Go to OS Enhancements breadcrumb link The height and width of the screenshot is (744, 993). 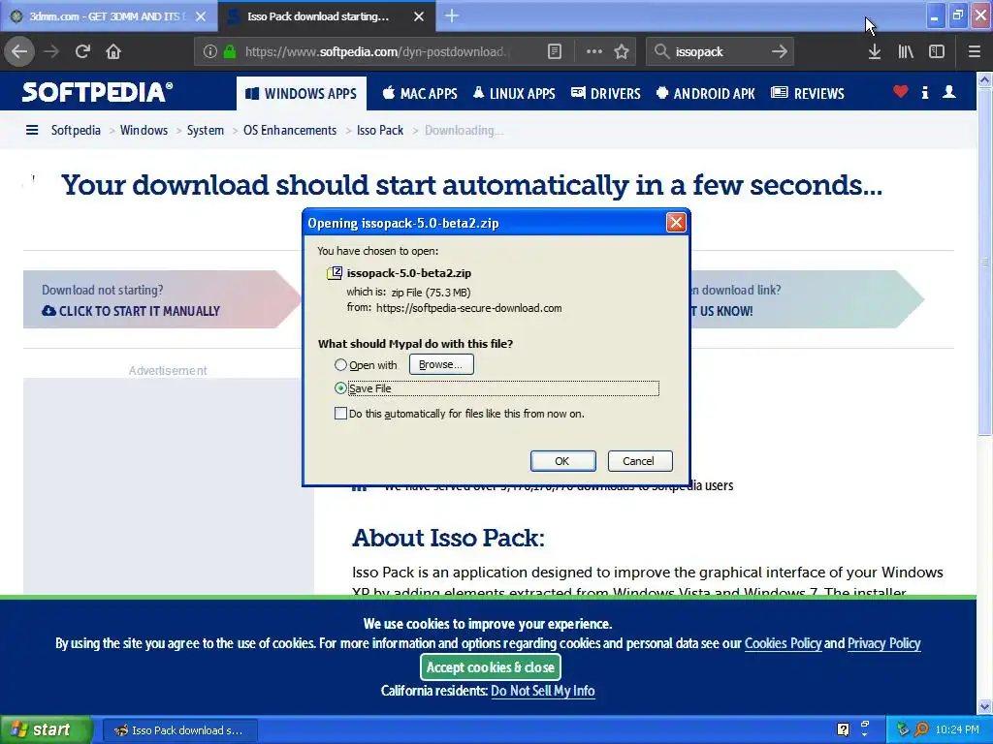pos(290,131)
